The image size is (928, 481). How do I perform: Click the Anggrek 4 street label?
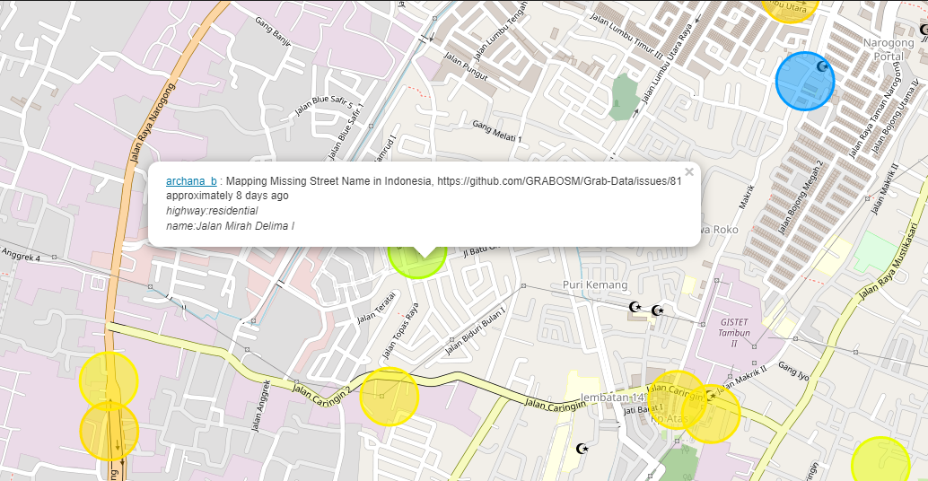[21, 254]
